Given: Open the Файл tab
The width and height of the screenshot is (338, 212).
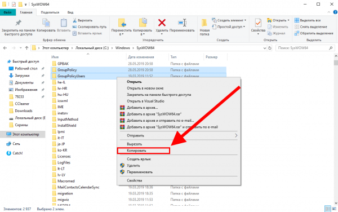Looking at the screenshot, I should [8, 12].
